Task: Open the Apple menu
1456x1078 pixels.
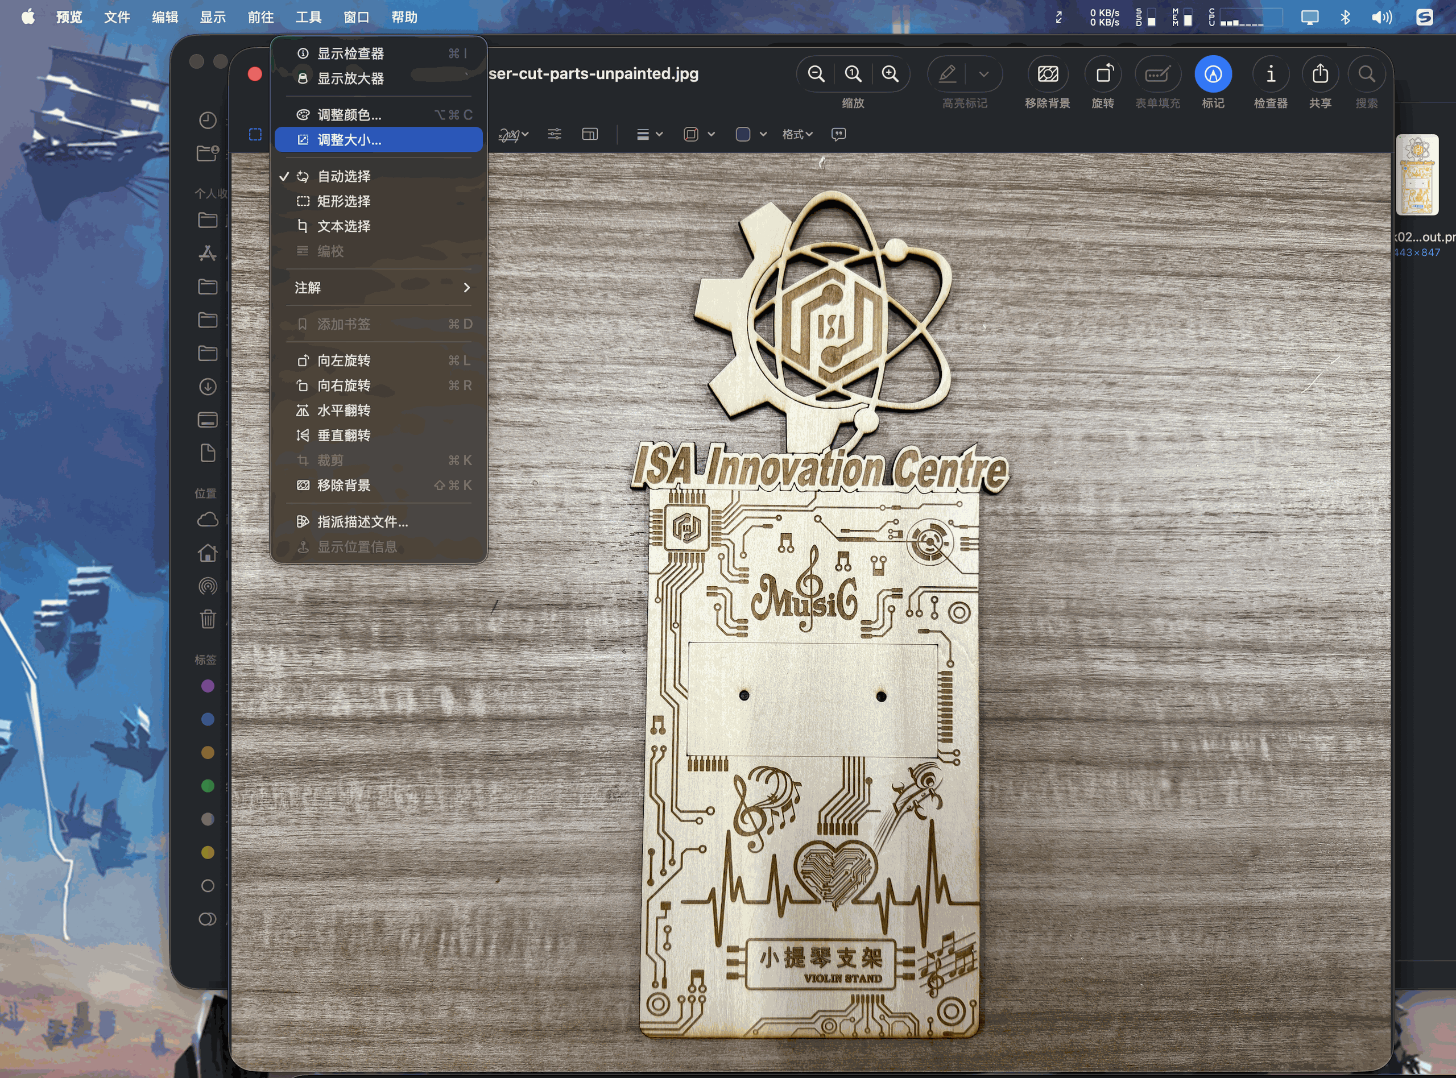Action: point(27,16)
